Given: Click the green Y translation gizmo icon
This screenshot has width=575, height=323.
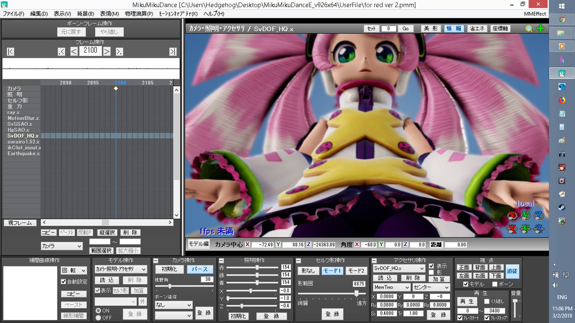Looking at the screenshot, I should coord(525,228).
